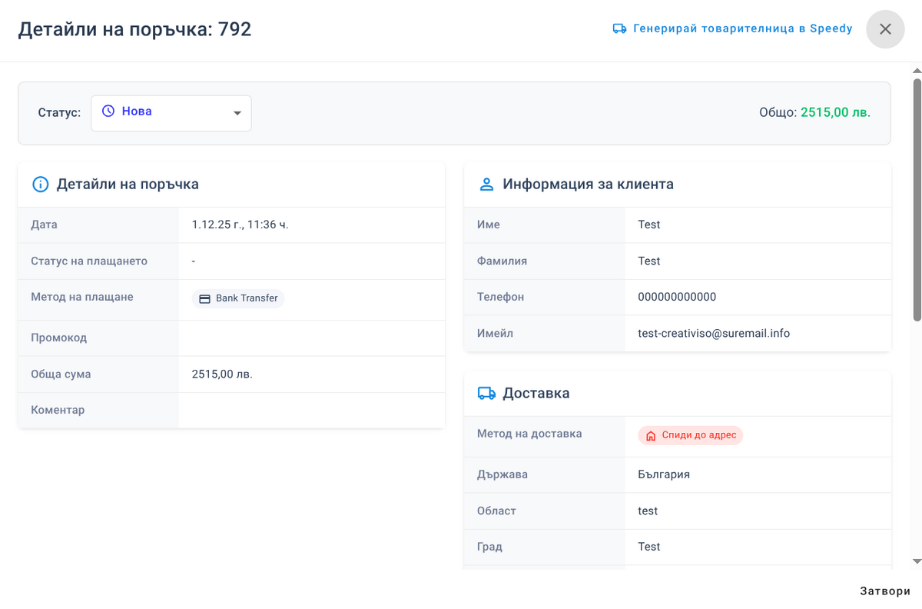Click the 'Дата' row label
This screenshot has width=922, height=609.
[44, 225]
